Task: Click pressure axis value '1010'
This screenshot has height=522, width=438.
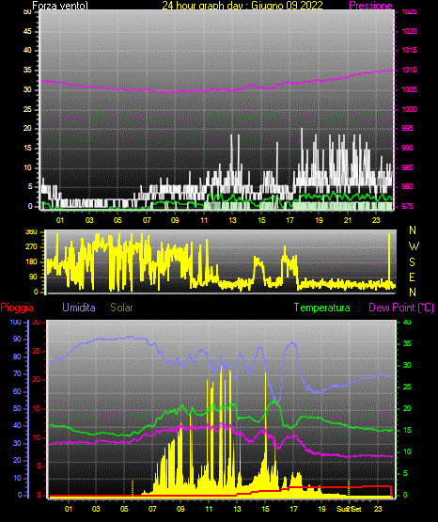Action: click(410, 70)
